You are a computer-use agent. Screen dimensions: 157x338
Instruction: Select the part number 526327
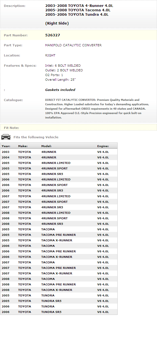point(53,35)
